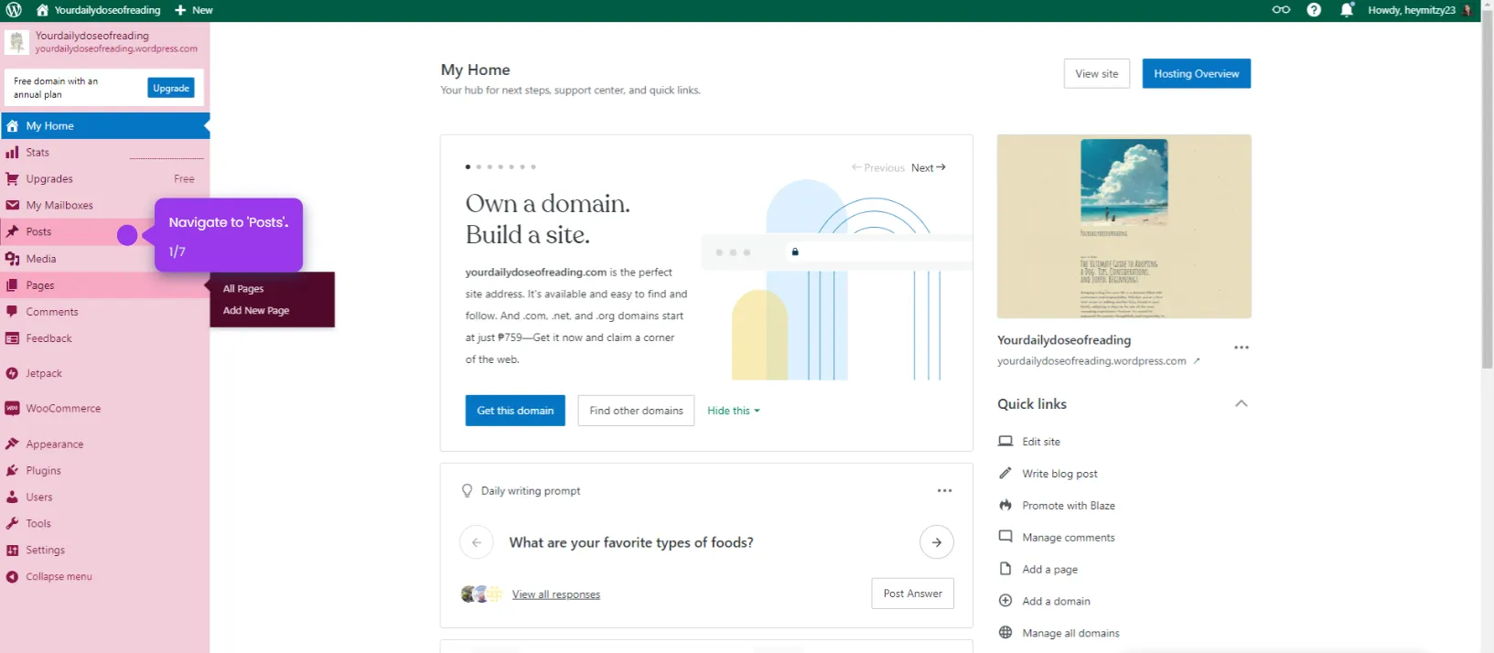This screenshot has width=1494, height=653.
Task: Click the Post Answer button
Action: coord(912,594)
